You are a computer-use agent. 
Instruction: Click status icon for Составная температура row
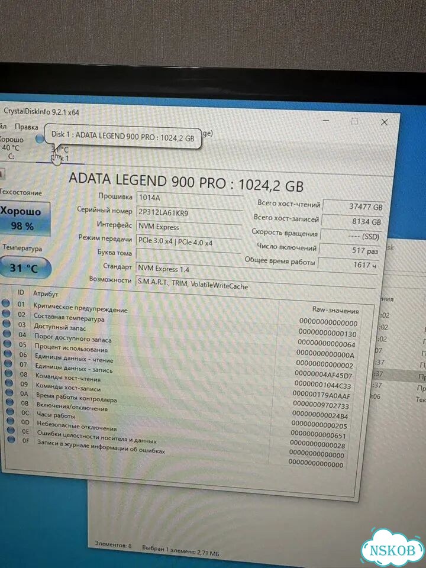tap(6, 314)
